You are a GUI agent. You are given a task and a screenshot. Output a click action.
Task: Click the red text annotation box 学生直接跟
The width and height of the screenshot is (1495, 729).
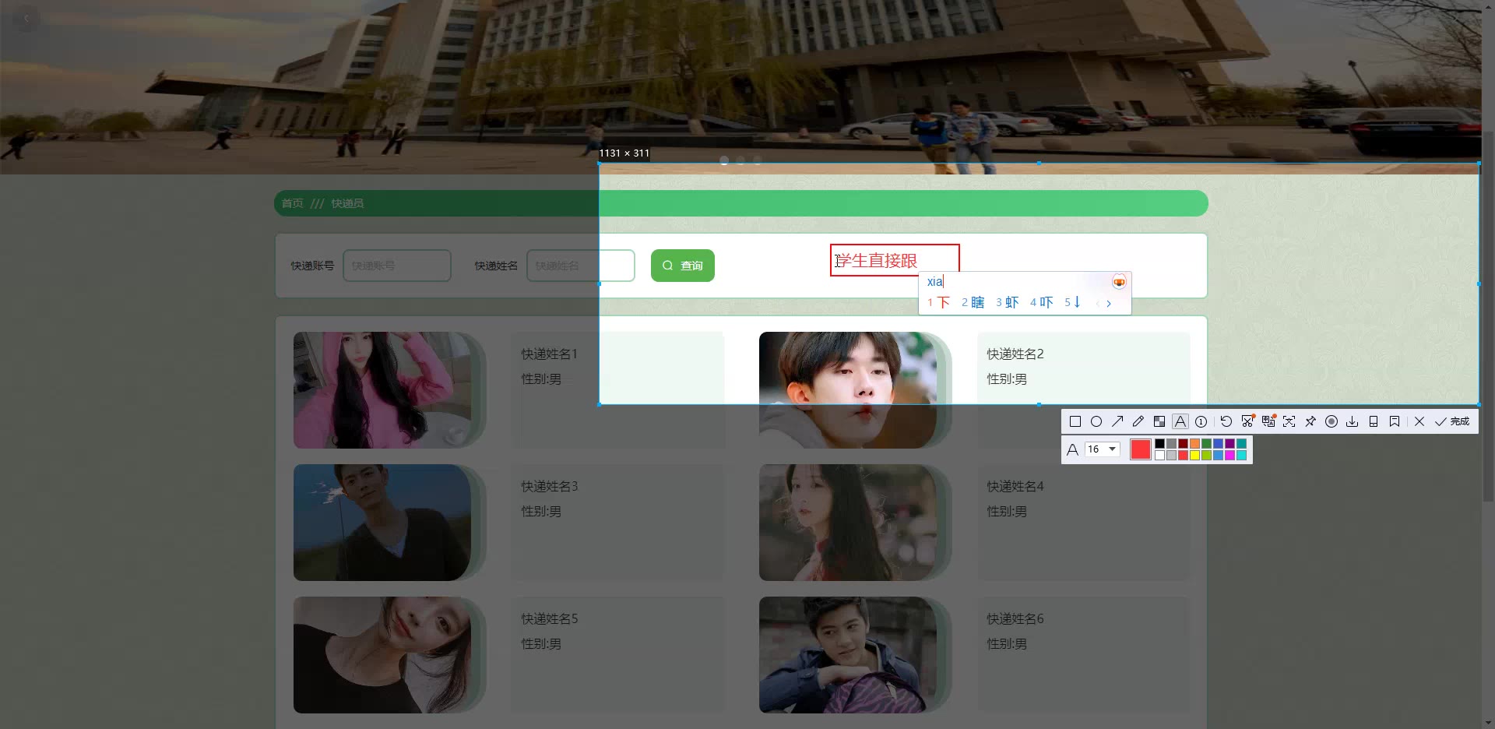pos(895,260)
